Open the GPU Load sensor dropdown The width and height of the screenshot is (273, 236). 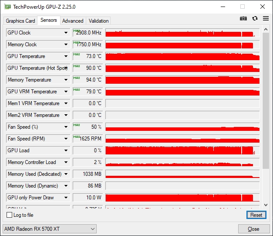coord(66,150)
